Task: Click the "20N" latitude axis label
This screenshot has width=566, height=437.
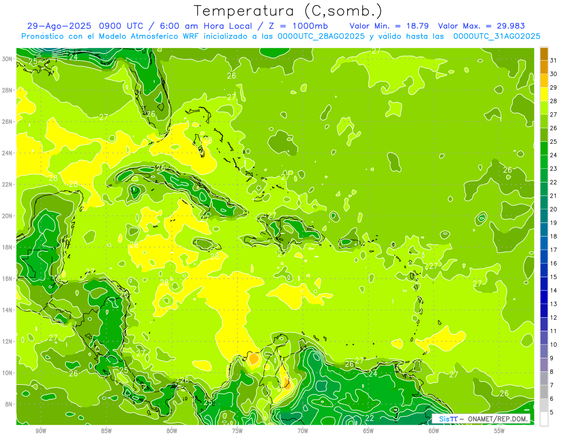Action: click(7, 216)
